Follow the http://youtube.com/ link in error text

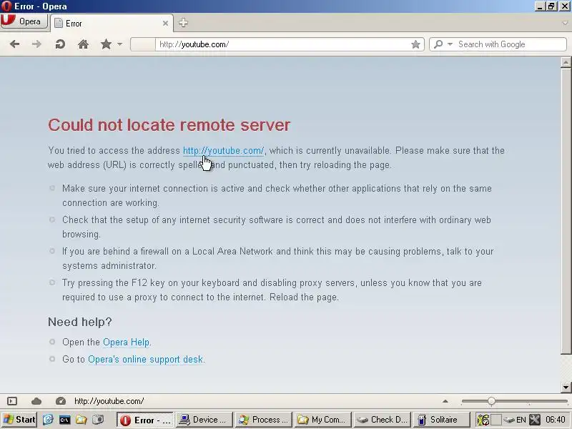point(223,150)
